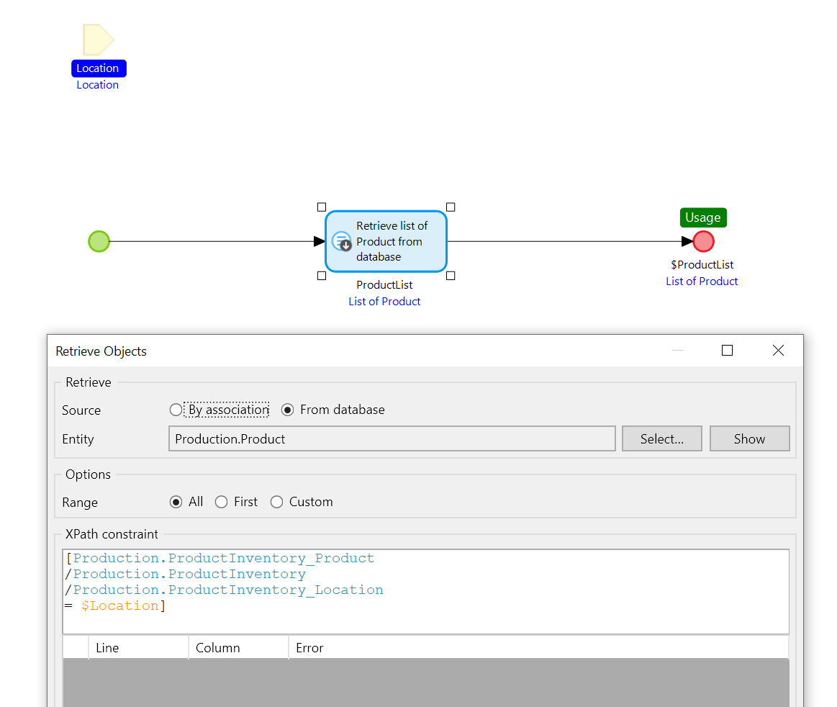Select From database source option
837x707 pixels.
(333, 410)
